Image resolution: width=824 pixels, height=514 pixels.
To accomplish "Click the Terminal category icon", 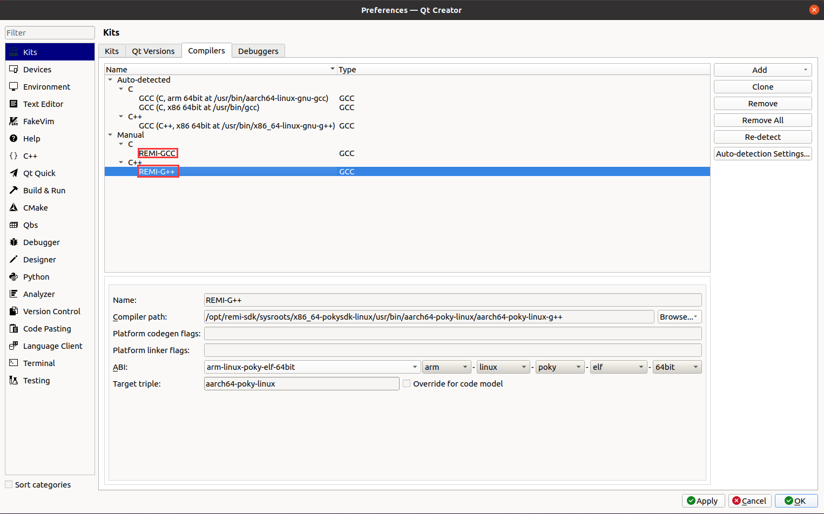I will coord(14,363).
